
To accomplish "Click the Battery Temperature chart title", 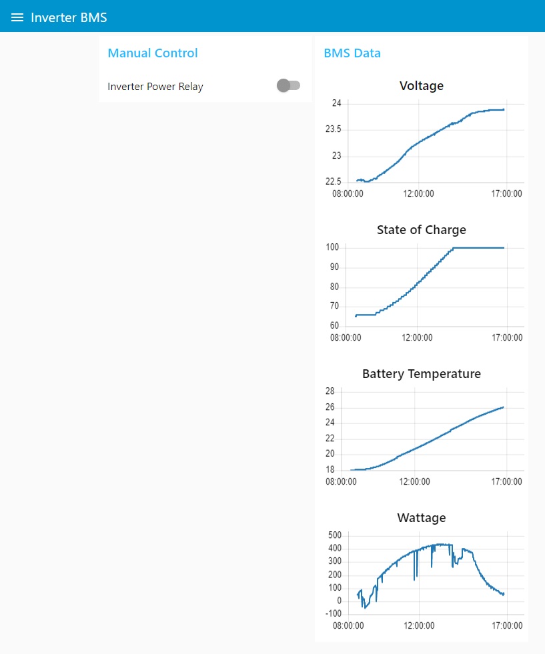I will (422, 374).
